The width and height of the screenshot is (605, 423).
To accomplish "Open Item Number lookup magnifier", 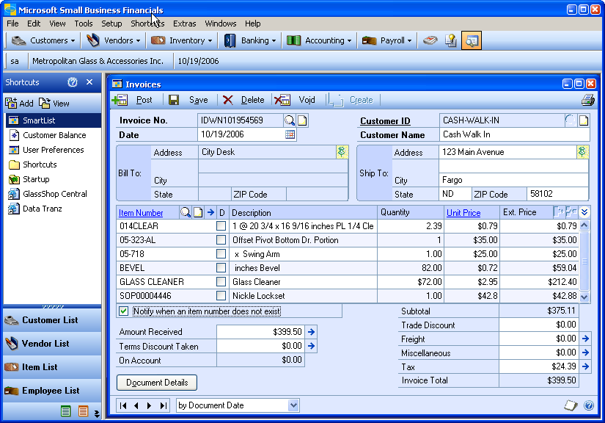I will pos(186,212).
